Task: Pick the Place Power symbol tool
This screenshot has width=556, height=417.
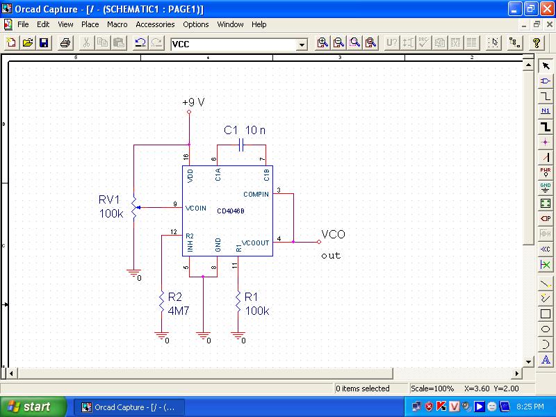Action: [546, 172]
